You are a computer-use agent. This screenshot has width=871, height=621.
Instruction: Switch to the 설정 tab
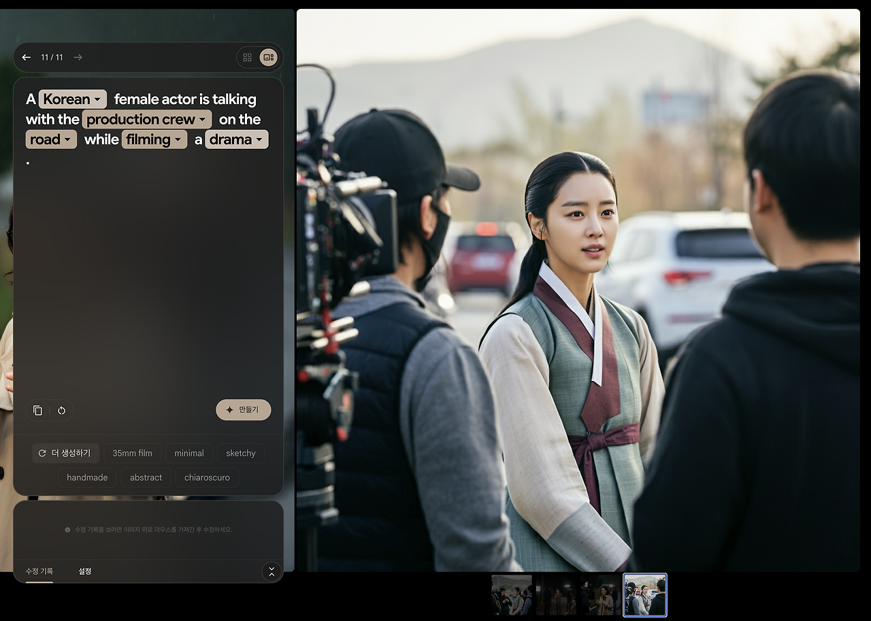pos(84,571)
